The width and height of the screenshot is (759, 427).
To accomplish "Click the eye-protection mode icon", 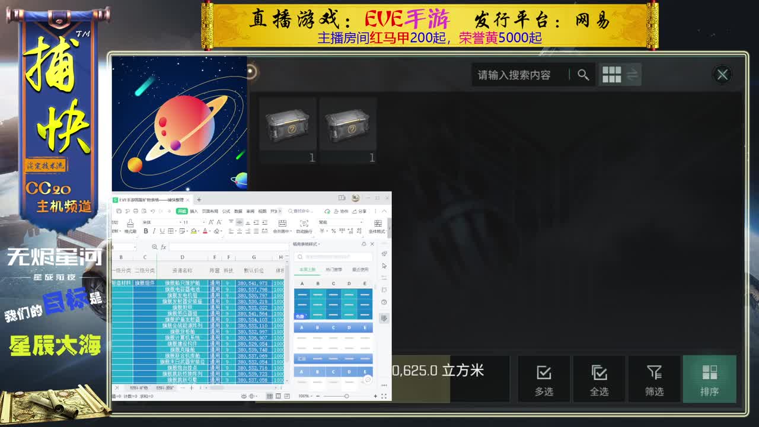I will tap(244, 396).
